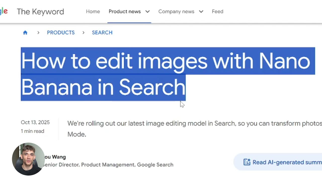Open the Company news menu

(x=176, y=12)
